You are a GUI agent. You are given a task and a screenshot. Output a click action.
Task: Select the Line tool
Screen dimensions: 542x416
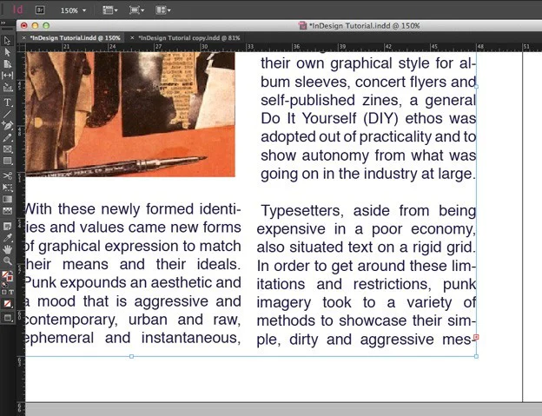[x=7, y=114]
